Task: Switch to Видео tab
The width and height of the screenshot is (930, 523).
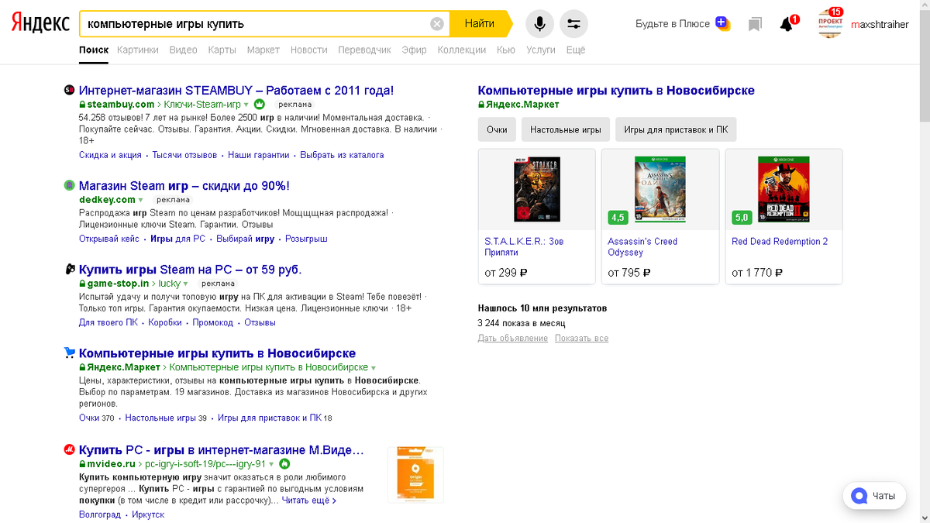Action: pyautogui.click(x=183, y=50)
